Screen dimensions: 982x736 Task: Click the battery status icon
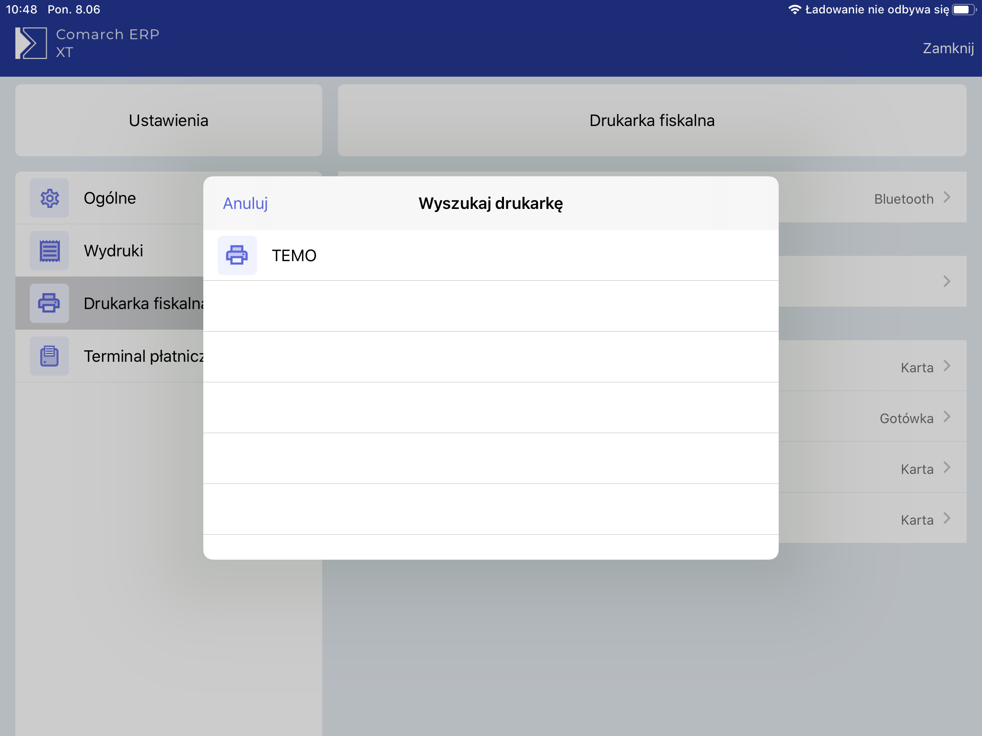pos(962,10)
